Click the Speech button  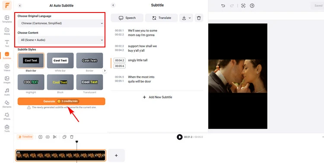(127, 18)
